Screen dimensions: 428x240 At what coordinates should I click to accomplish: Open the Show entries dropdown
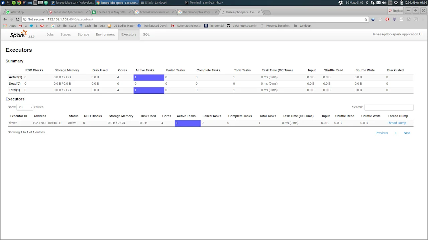[25, 107]
